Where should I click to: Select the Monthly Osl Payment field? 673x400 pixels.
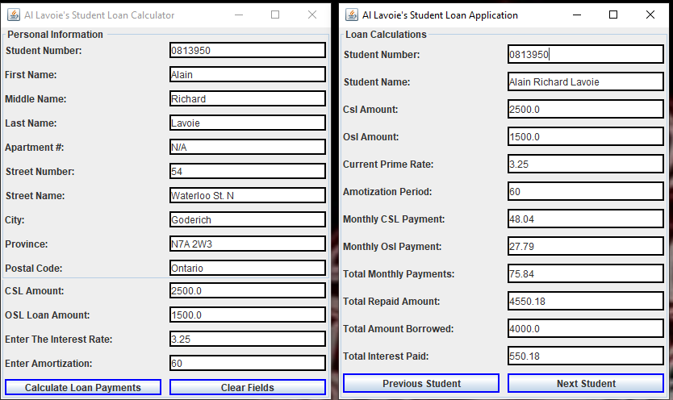pyautogui.click(x=586, y=247)
